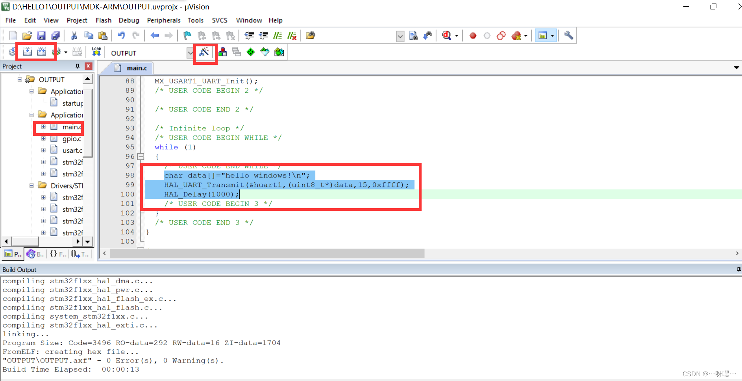Click the Translate current file icon
Screen dimensions: 742x381
[13, 52]
